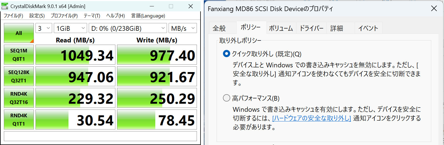Open the test count dropdown showing 3

pos(44,28)
